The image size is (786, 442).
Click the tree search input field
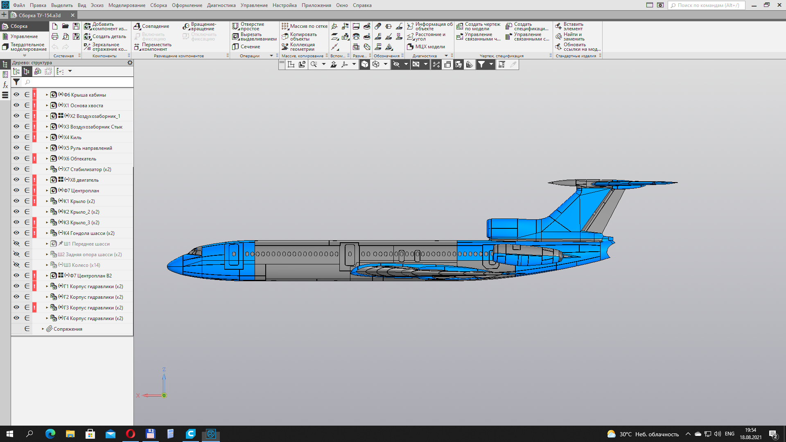tap(78, 82)
